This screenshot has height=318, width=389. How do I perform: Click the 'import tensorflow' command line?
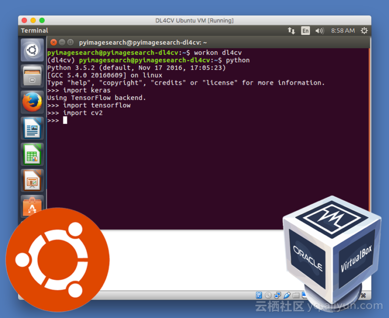[x=89, y=105]
